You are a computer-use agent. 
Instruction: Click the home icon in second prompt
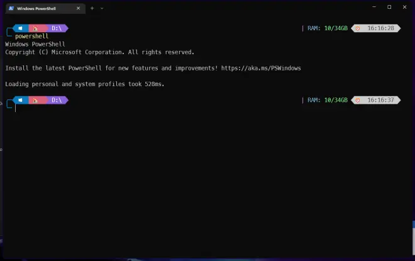(x=35, y=100)
